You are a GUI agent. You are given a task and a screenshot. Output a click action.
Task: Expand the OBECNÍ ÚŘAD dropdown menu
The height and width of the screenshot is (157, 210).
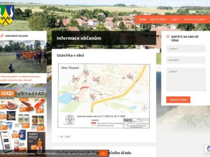159,19
